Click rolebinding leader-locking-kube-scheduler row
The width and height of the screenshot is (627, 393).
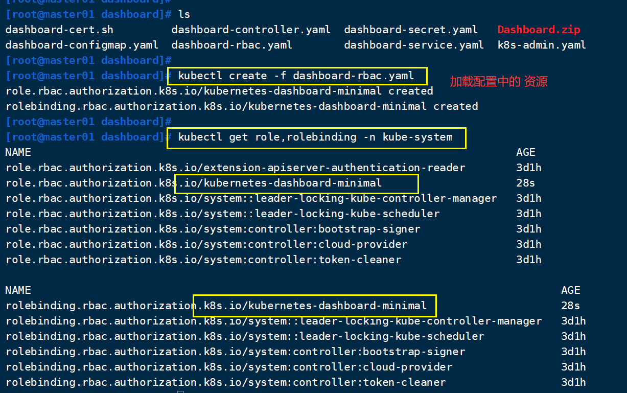[296, 336]
